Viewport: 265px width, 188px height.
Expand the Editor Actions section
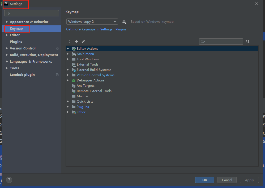pos(68,48)
